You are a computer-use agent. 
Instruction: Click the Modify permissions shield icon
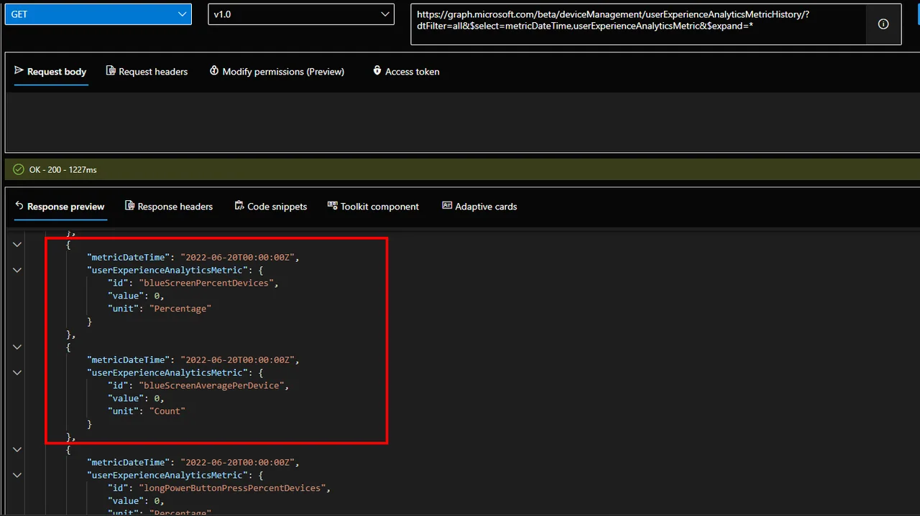[x=214, y=71]
